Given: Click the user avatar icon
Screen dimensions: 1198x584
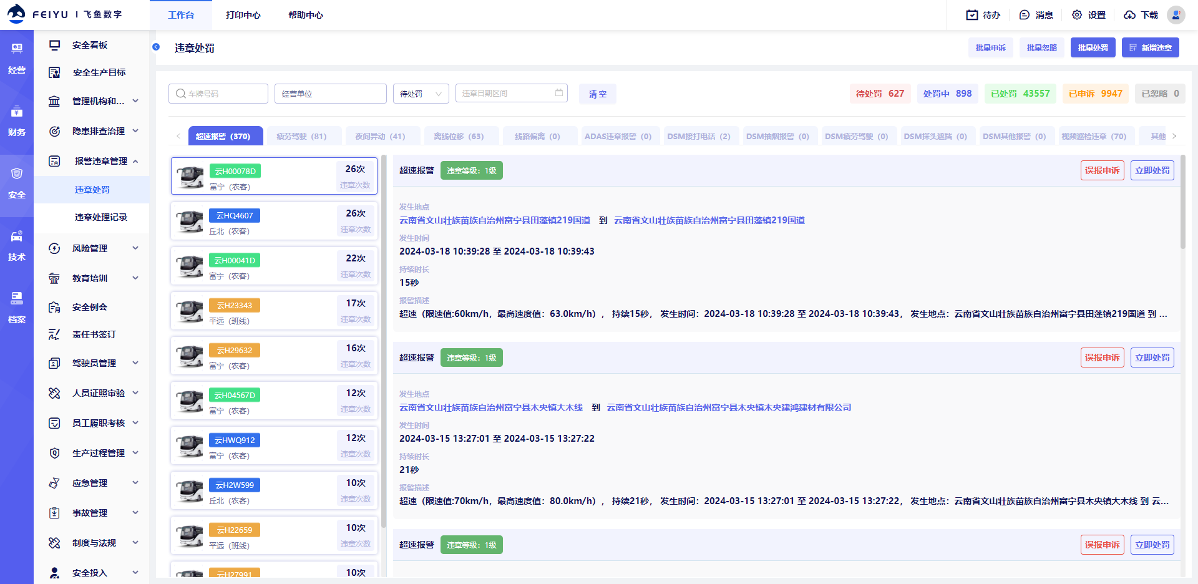Looking at the screenshot, I should (1176, 15).
